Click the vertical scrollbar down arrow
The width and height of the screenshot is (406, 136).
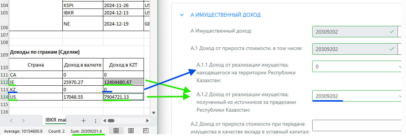tap(154, 113)
